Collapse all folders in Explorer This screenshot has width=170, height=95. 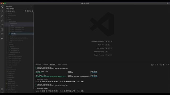click(32, 11)
